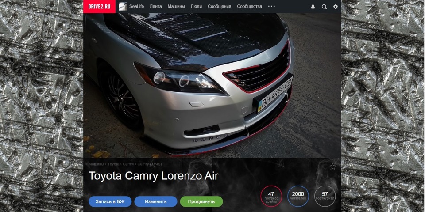Click the Camry (XV40) breadcrumb link
This screenshot has height=212, width=425.
(150, 164)
